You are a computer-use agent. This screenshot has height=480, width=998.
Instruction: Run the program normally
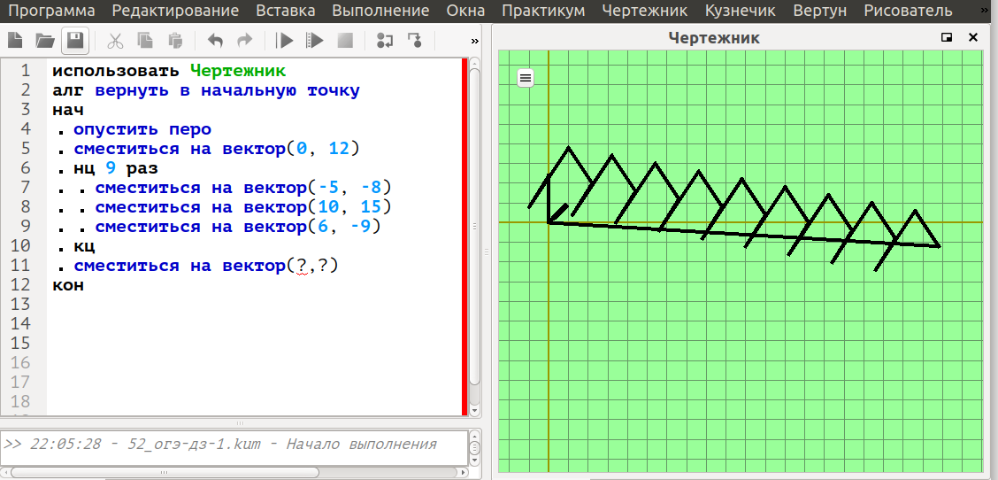coord(285,41)
